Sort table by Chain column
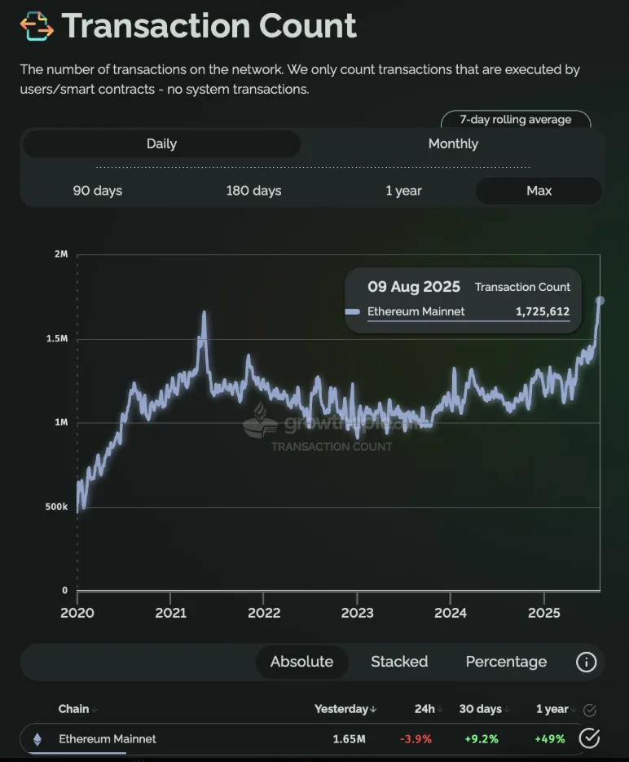629x762 pixels. pos(77,709)
